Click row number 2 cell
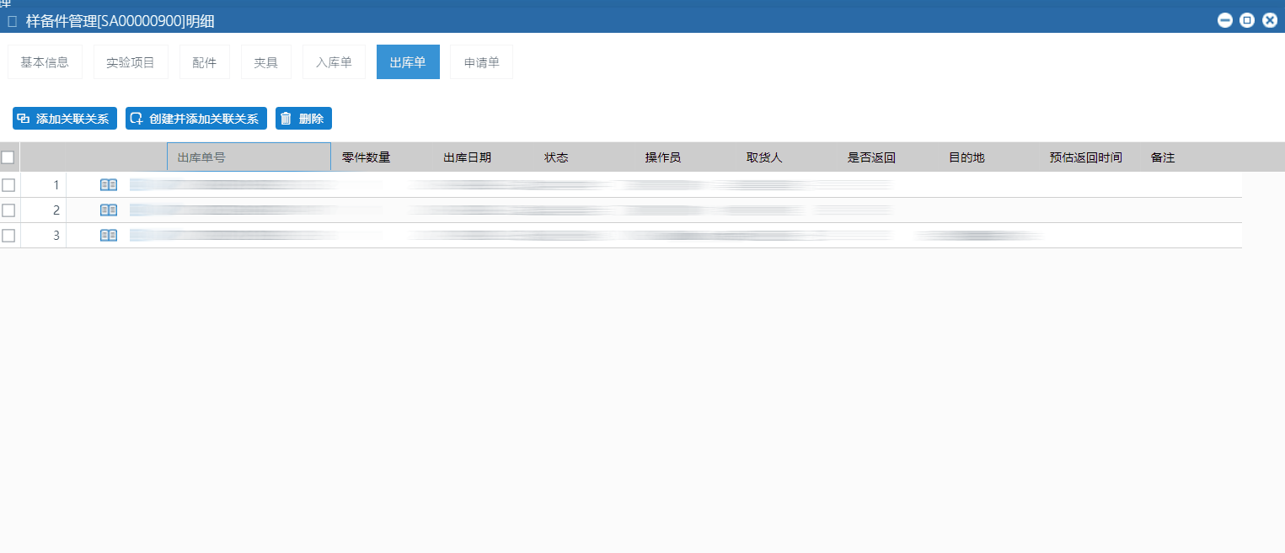The width and height of the screenshot is (1285, 553). tap(43, 210)
